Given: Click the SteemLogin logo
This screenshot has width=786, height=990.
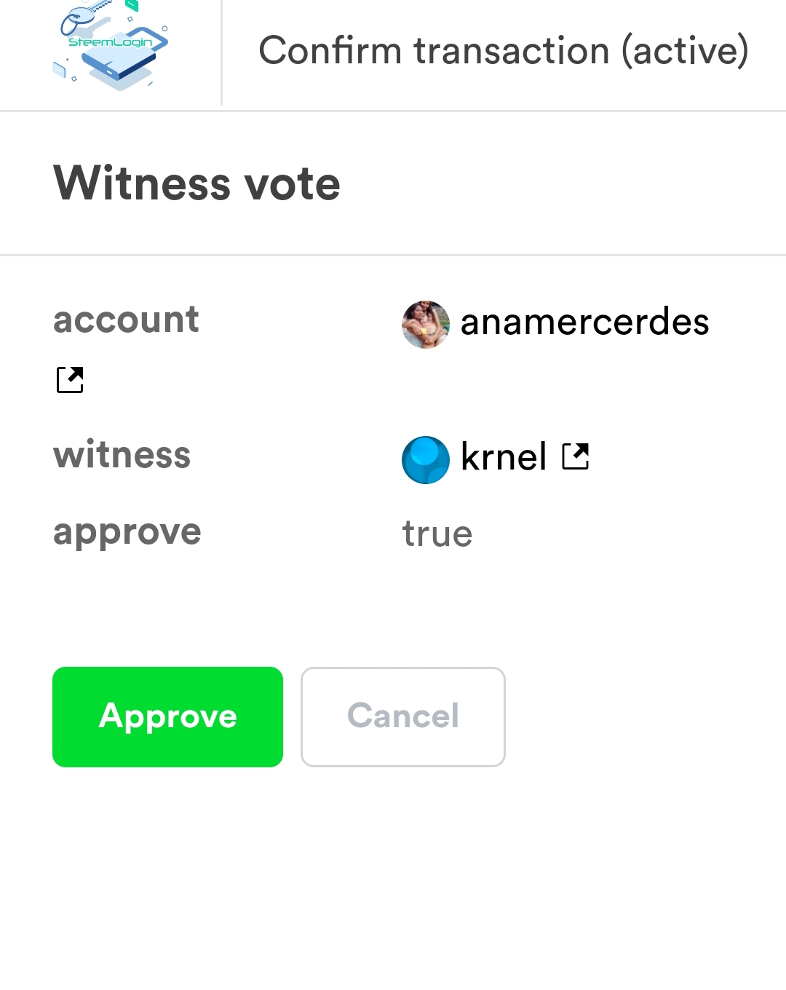Looking at the screenshot, I should pyautogui.click(x=111, y=48).
